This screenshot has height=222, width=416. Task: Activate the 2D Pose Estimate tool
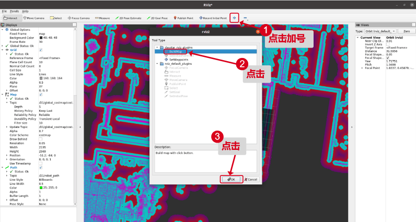(128, 18)
